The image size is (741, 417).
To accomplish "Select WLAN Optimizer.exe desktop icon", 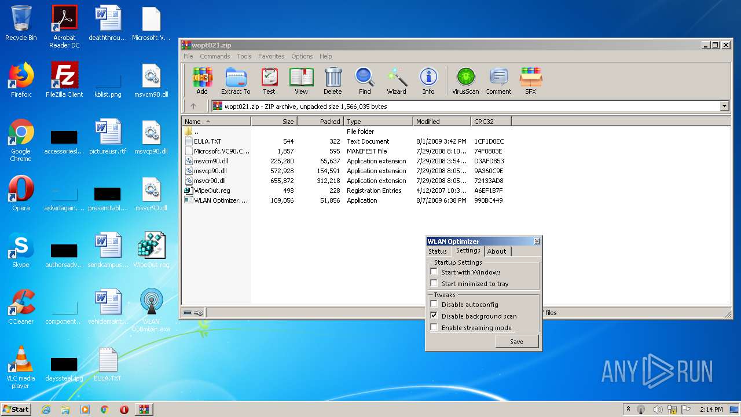I will pyautogui.click(x=151, y=310).
